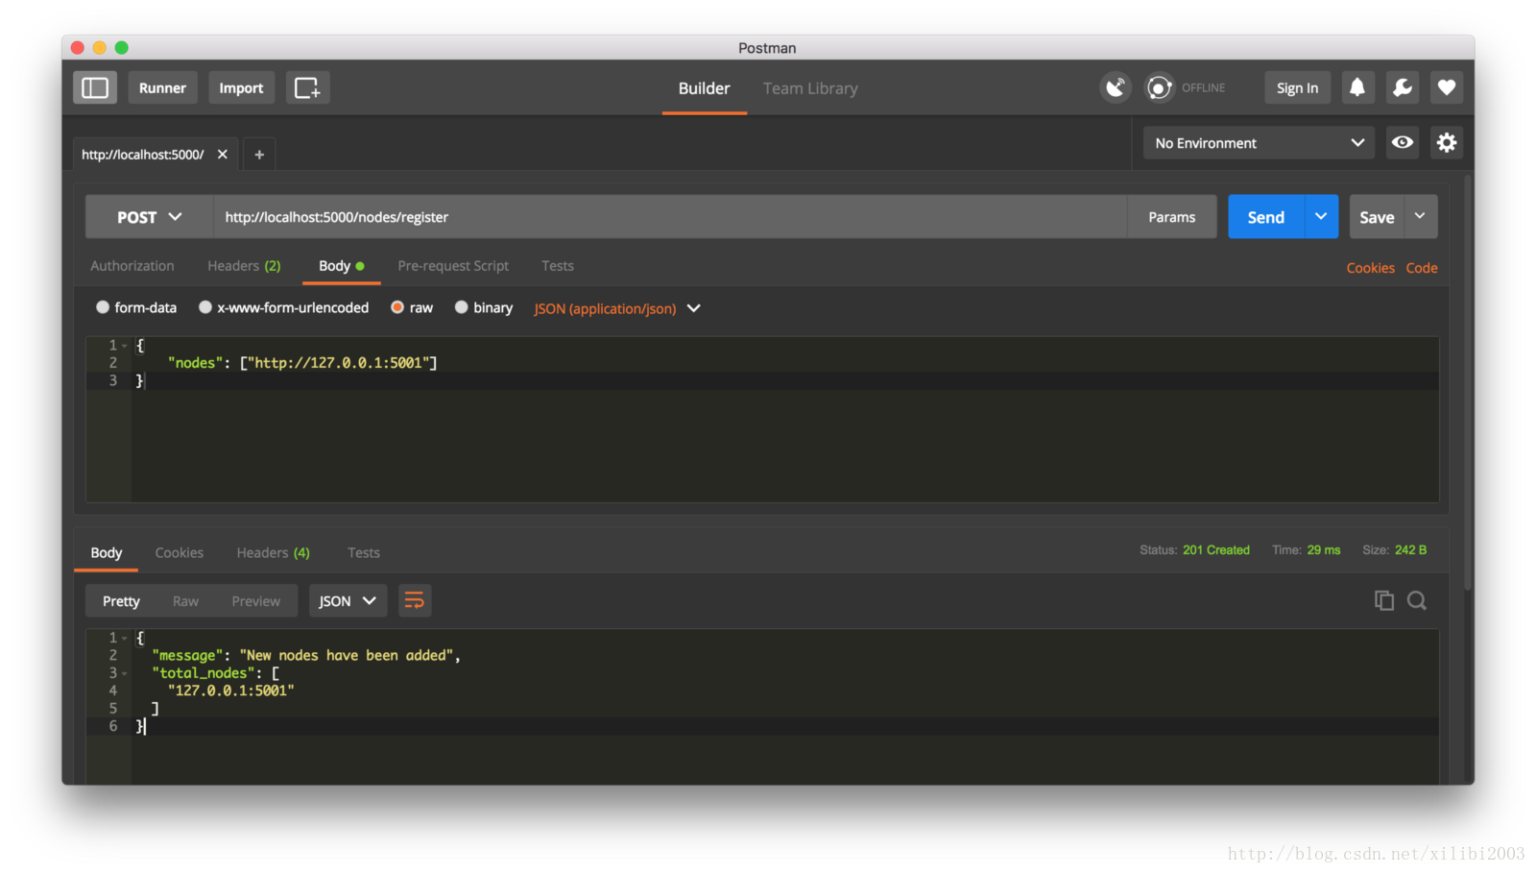Collapse the total_nodes array fold arrow
This screenshot has height=873, width=1536.
125,674
